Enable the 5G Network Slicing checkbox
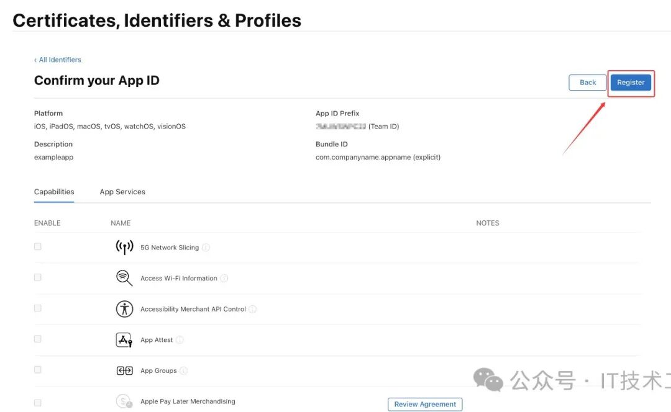The height and width of the screenshot is (412, 671). point(38,246)
